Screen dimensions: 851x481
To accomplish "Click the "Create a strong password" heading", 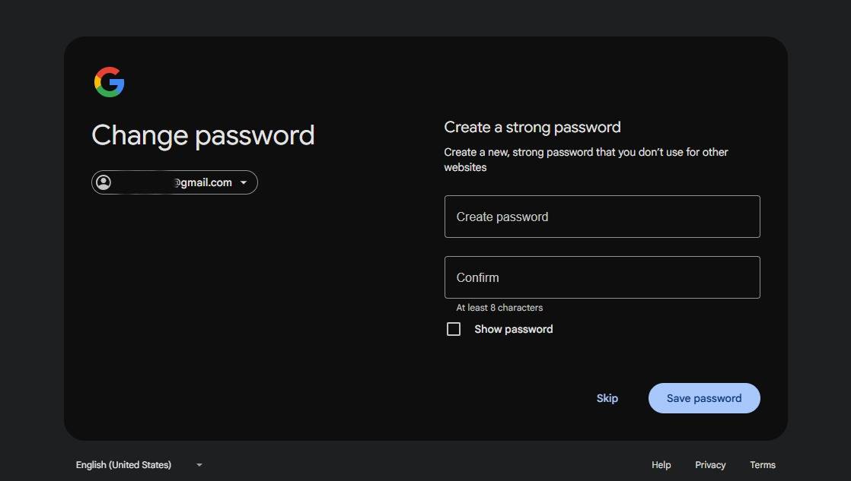I will (x=532, y=128).
